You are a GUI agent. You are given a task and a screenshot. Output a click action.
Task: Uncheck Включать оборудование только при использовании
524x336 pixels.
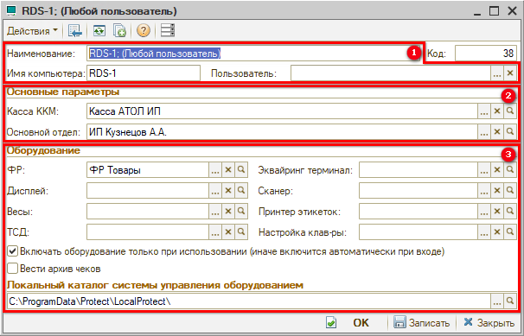click(x=12, y=251)
